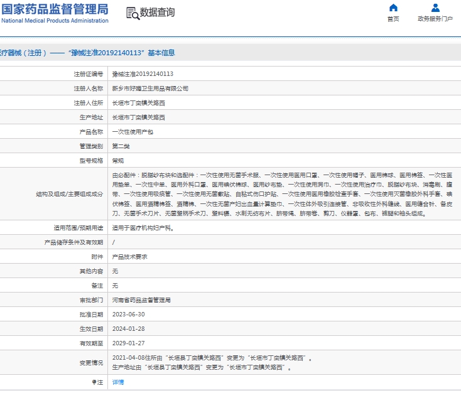Click the 首页 home icon
Viewport: 461px width, 393px height.
(393, 8)
